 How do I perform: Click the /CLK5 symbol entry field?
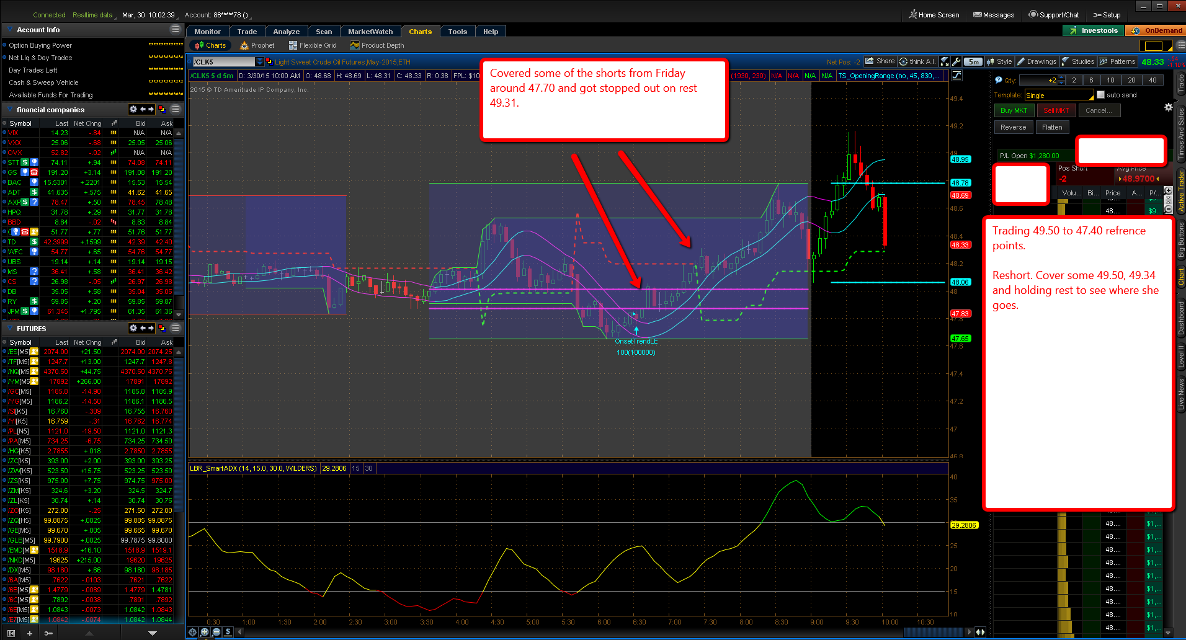[223, 61]
